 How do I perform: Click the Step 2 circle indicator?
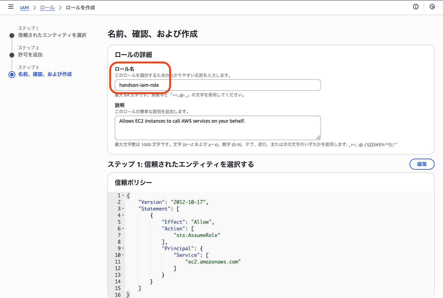[x=12, y=55]
